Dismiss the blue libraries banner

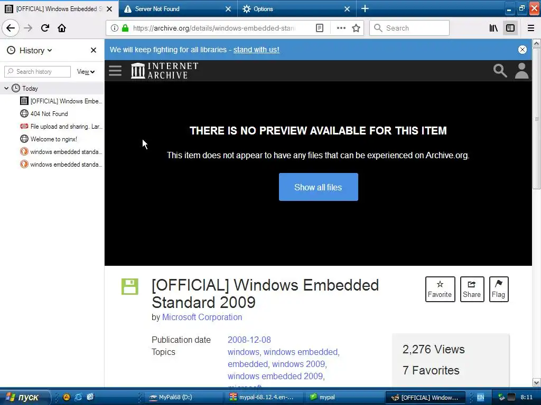(523, 50)
